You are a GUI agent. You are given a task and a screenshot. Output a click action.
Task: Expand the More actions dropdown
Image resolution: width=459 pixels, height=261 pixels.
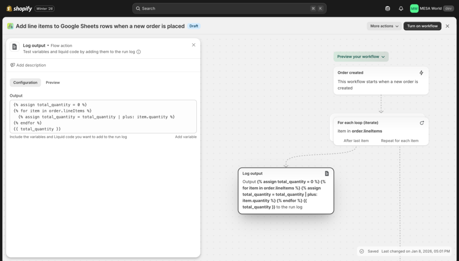(x=384, y=26)
